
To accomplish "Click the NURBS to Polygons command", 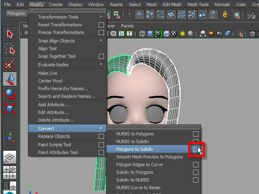I will click(x=135, y=134).
